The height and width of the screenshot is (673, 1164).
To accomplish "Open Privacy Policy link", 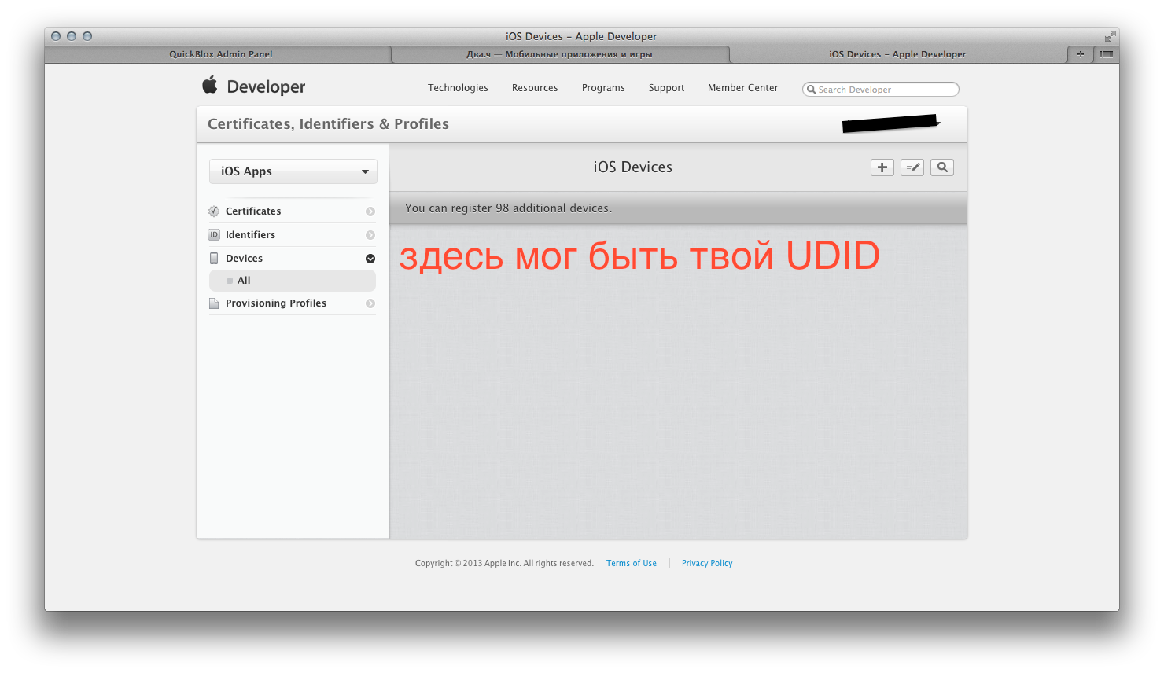I will [x=707, y=563].
